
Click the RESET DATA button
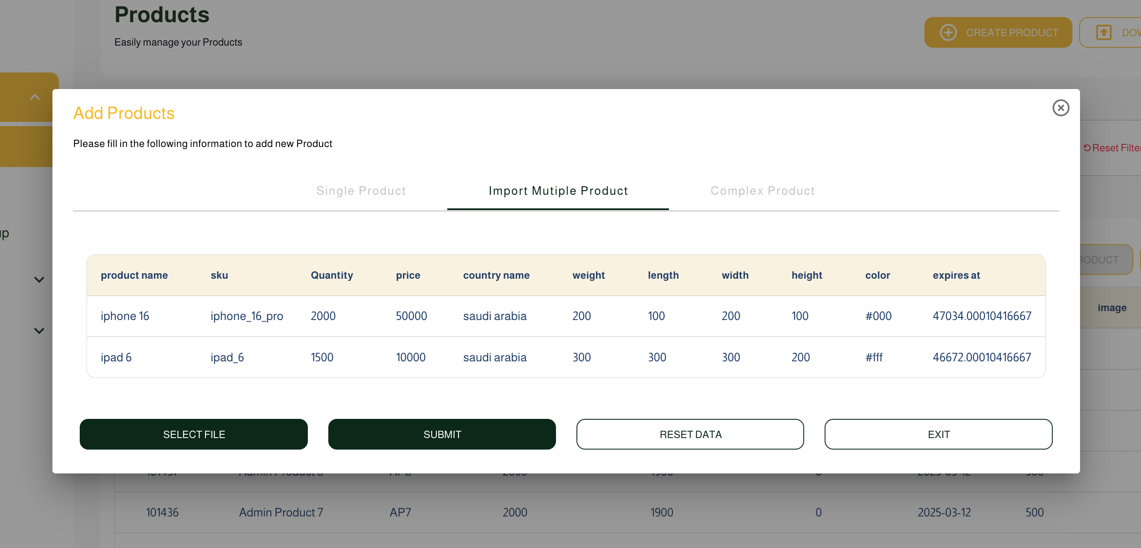point(690,434)
